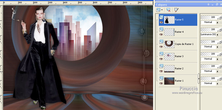Delete the selected layer with toolbar icon
This screenshot has height=110, width=222.
point(168,10)
